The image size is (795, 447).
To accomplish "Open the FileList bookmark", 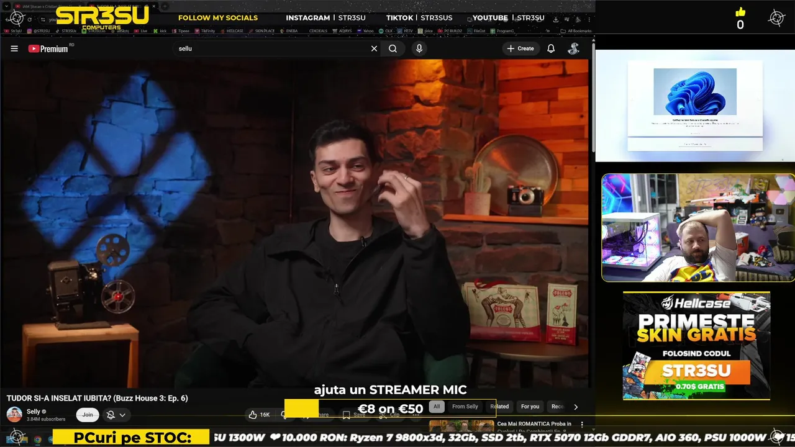I will coord(475,30).
